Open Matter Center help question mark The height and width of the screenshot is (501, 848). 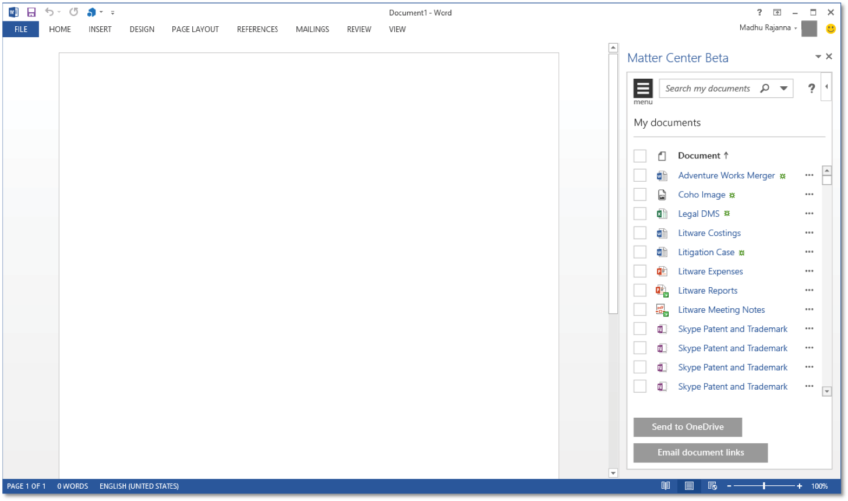811,89
